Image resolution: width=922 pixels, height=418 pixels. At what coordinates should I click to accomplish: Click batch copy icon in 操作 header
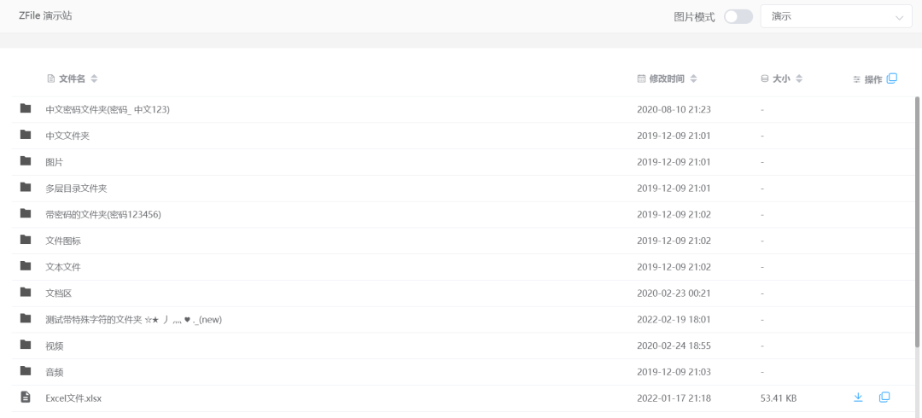tap(892, 78)
